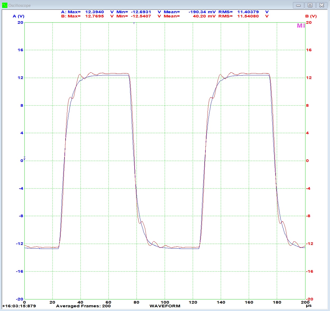Click the 180 tick on the time axis
Image resolution: width=330 pixels, height=311 pixels.
click(x=277, y=302)
